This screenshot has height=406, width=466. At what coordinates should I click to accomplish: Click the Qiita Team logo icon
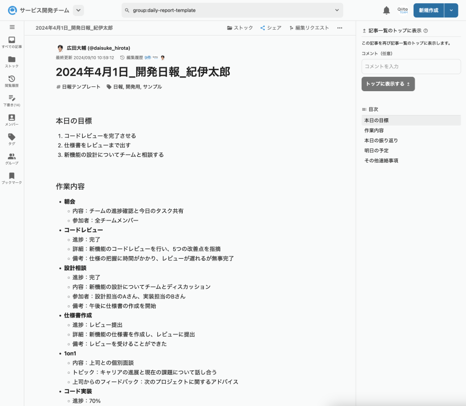12,11
